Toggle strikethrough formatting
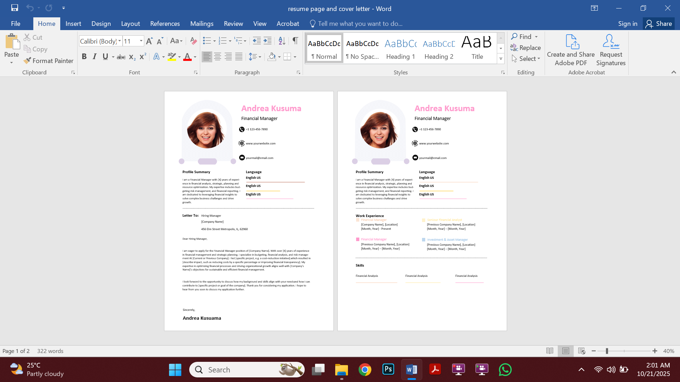The height and width of the screenshot is (382, 680). (121, 56)
